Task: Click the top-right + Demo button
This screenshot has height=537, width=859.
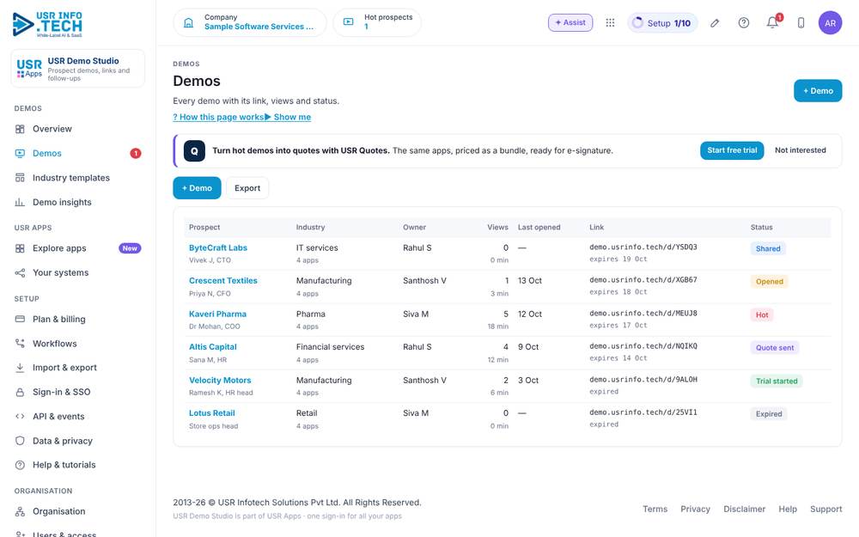Action: click(818, 91)
